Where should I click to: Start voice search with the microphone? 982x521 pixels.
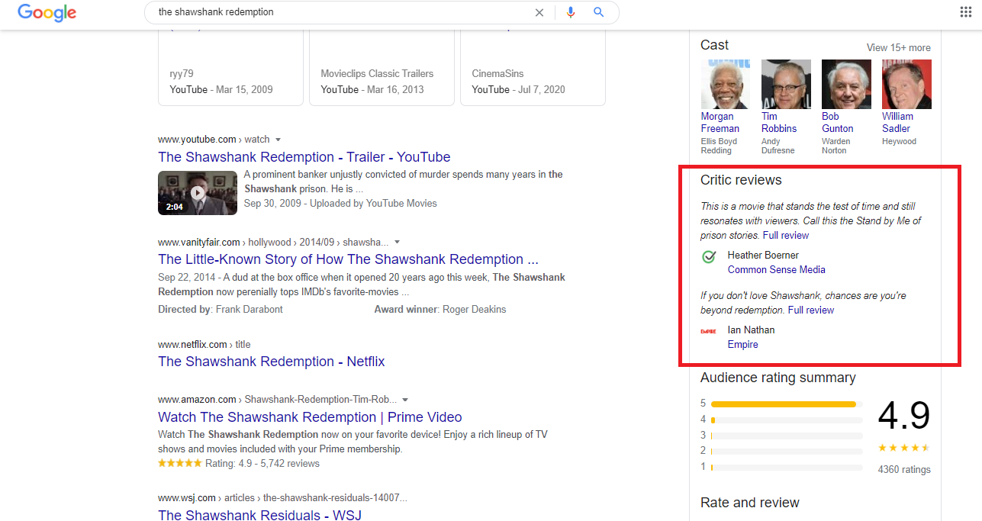[x=571, y=12]
